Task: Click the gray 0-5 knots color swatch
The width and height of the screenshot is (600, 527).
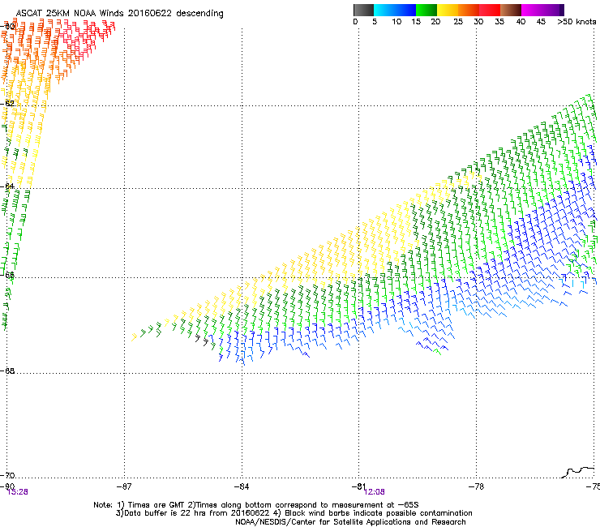Action: click(x=363, y=10)
